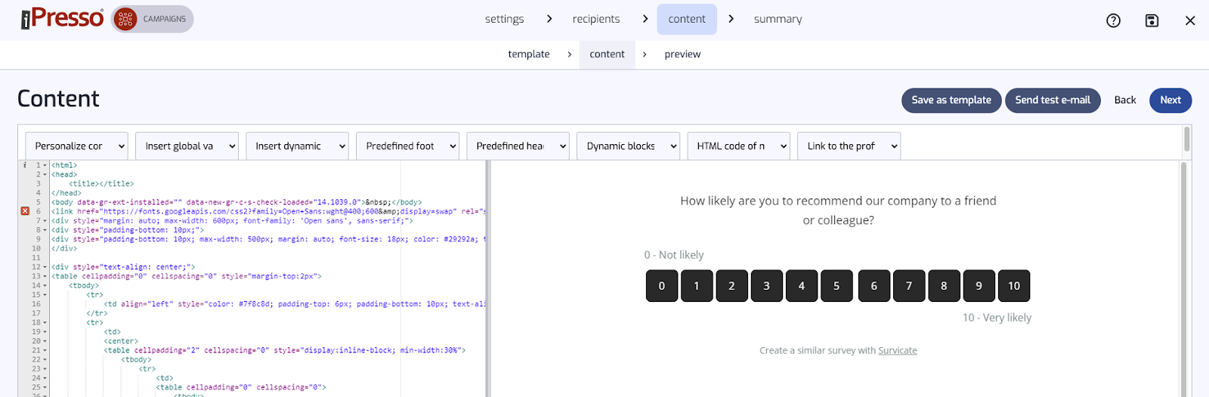Click the info marker on line 1
The image size is (1209, 397).
tap(25, 165)
